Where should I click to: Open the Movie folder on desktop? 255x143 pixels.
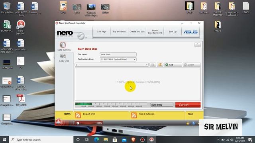pos(218,26)
